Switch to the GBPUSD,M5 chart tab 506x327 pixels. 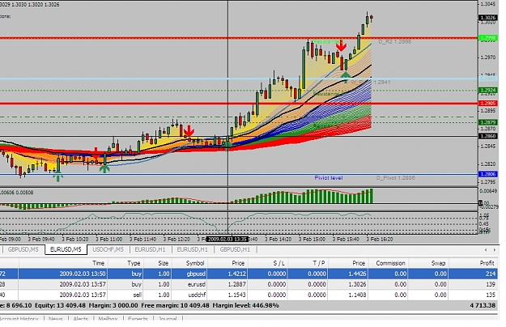tap(23, 249)
